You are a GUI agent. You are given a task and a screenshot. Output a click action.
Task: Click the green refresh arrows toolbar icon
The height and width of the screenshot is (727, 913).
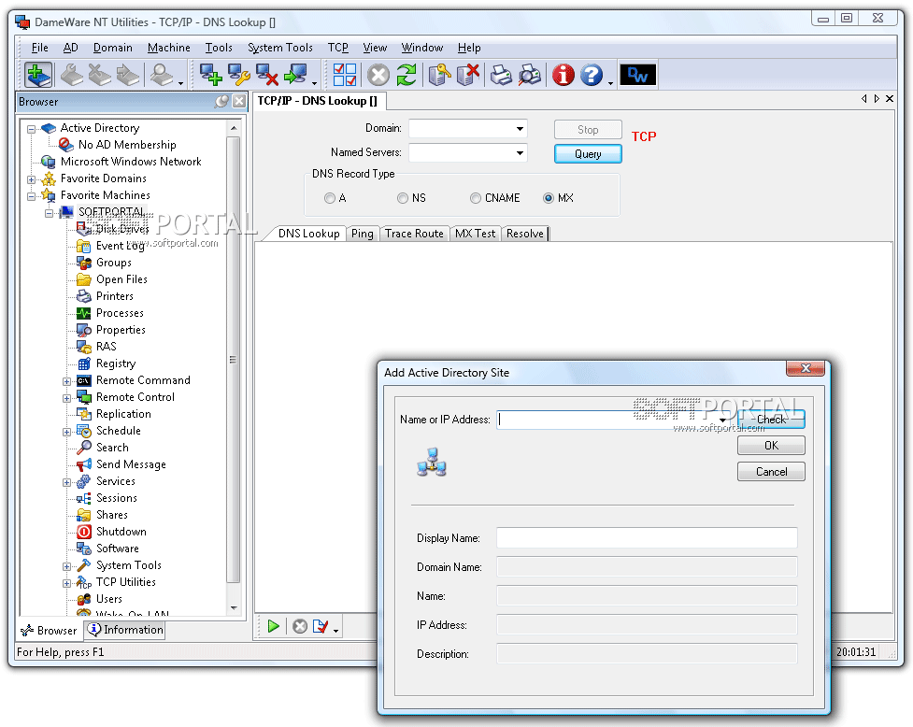tap(407, 75)
